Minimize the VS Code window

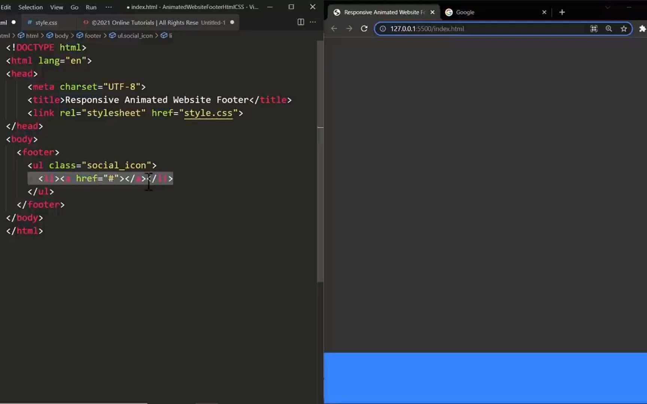(270, 7)
